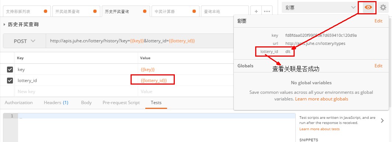Uncheck the lottery_id parameter checkbox
The width and height of the screenshot is (392, 142).
(10, 81)
